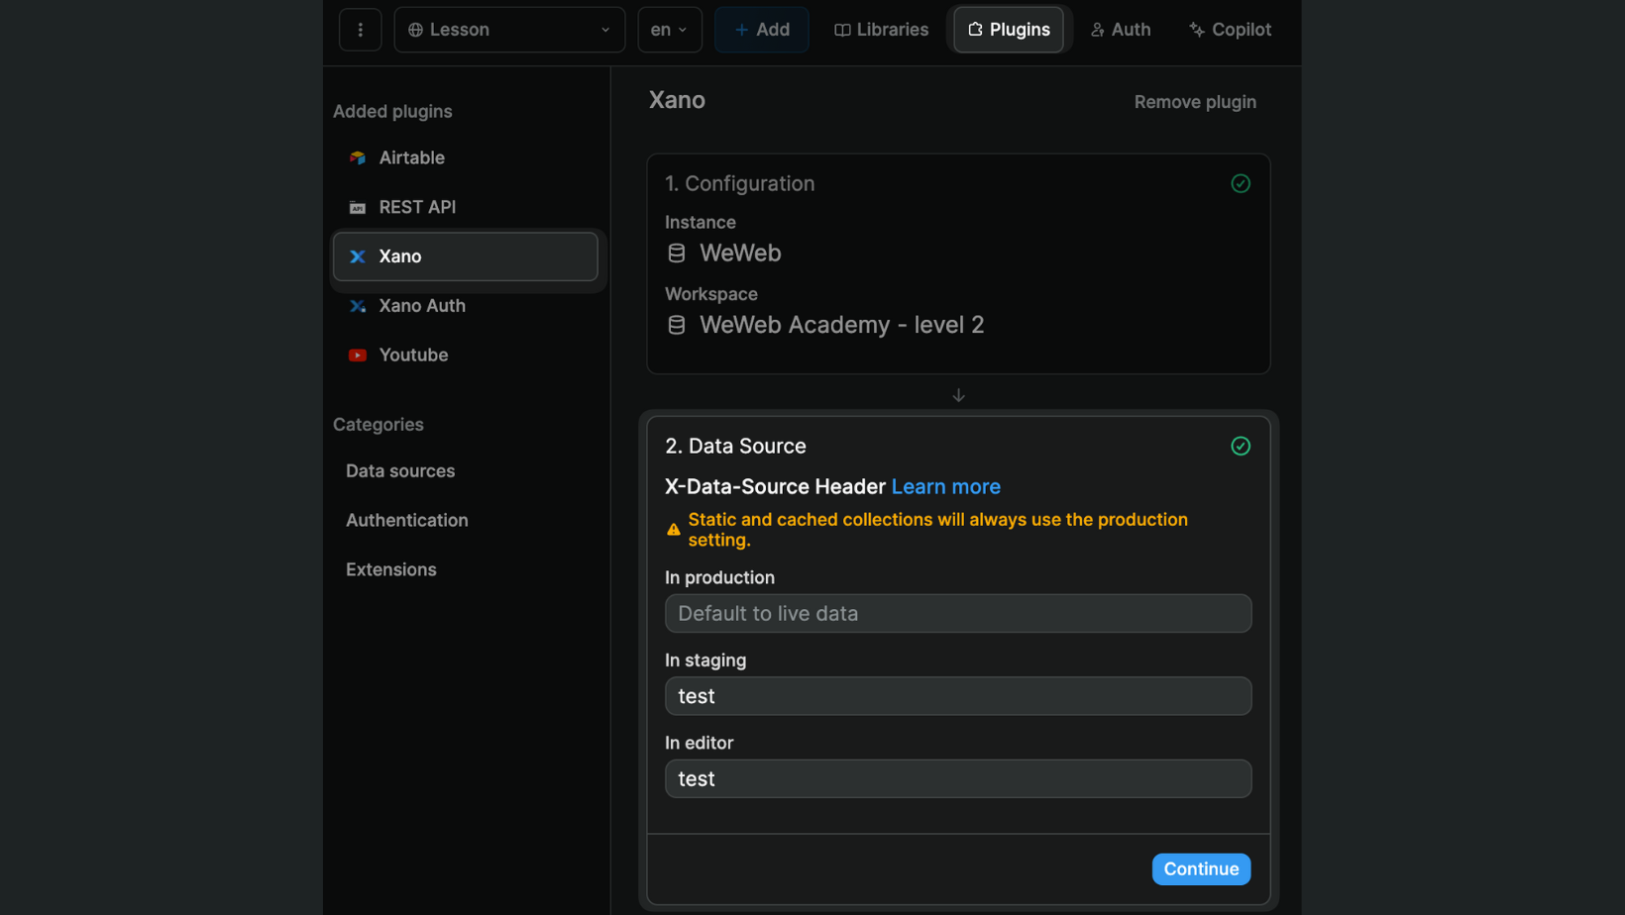Image resolution: width=1625 pixels, height=915 pixels.
Task: Open the Youtube plugin
Action: 412,355
